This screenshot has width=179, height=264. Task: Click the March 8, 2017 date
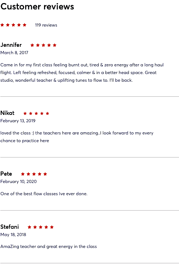coord(14,53)
